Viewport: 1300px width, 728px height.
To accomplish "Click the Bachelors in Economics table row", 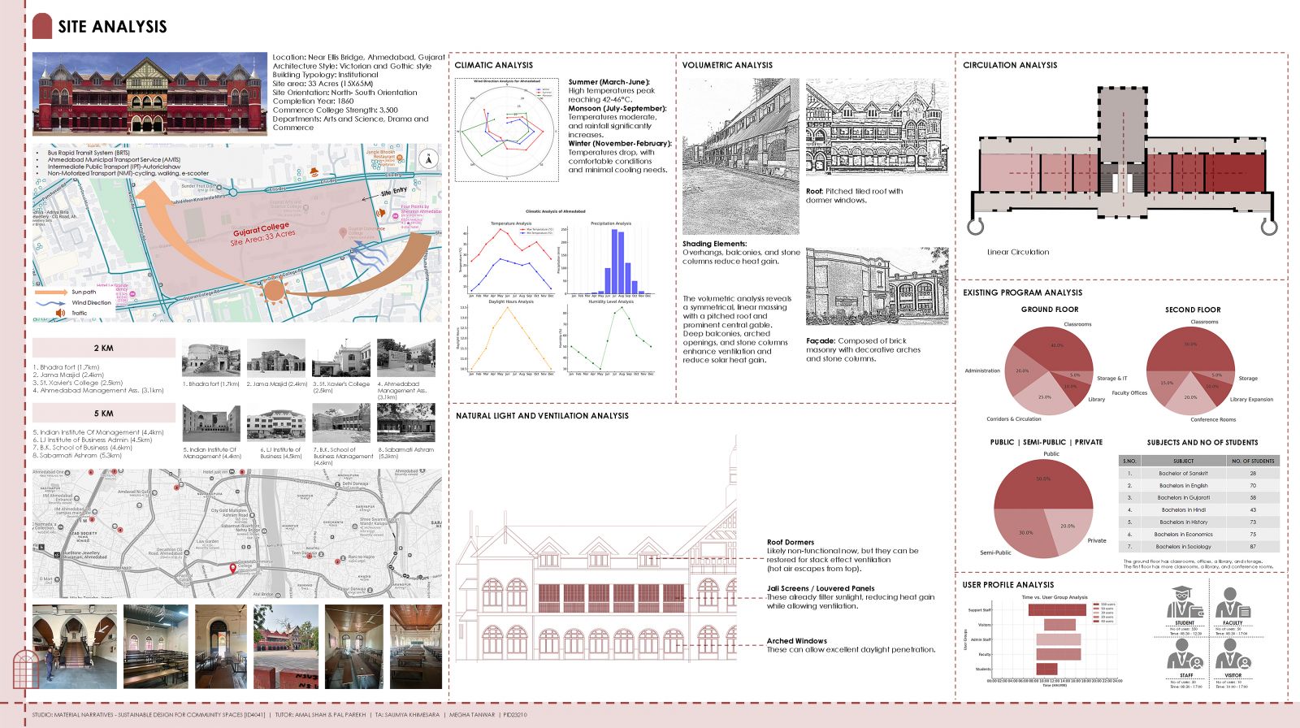I will tap(1199, 535).
